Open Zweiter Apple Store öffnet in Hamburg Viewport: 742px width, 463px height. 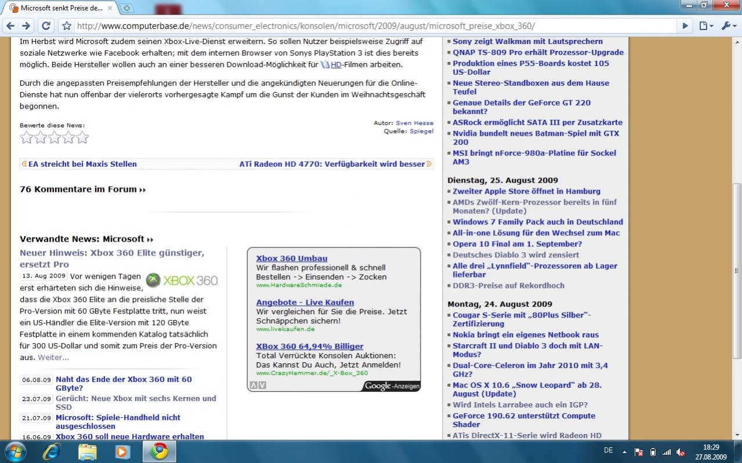(526, 191)
